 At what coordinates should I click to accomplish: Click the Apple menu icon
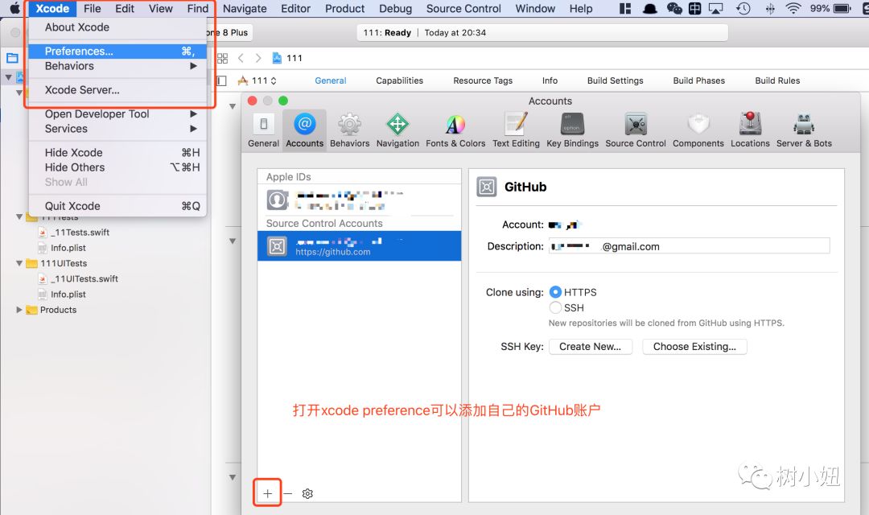[14, 8]
